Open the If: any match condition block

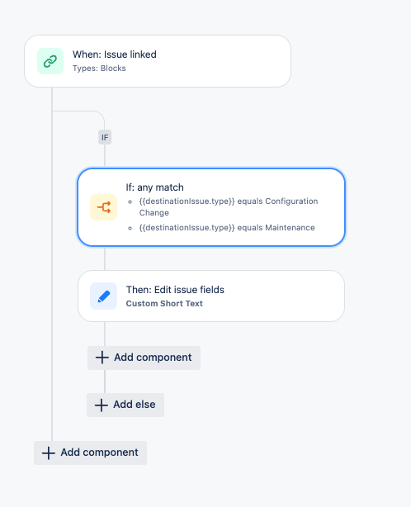(x=211, y=207)
